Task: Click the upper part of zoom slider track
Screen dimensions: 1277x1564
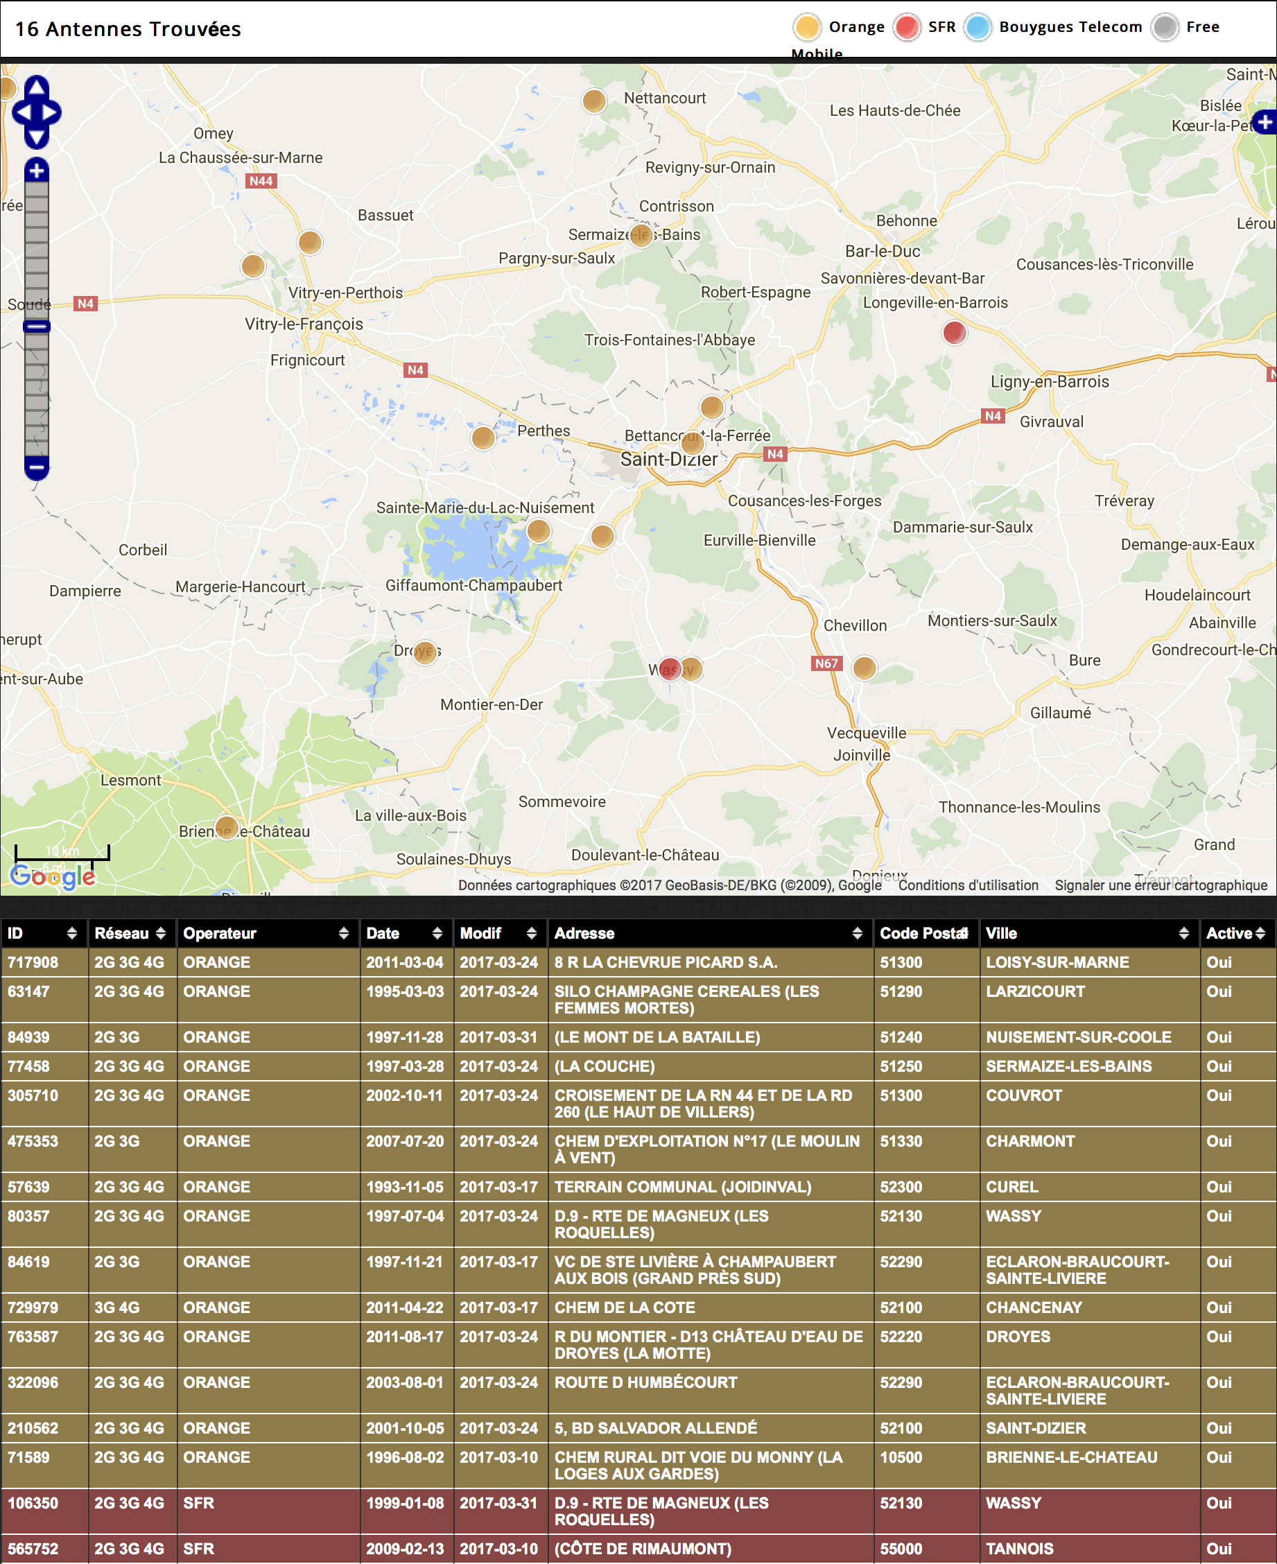Action: coord(37,250)
